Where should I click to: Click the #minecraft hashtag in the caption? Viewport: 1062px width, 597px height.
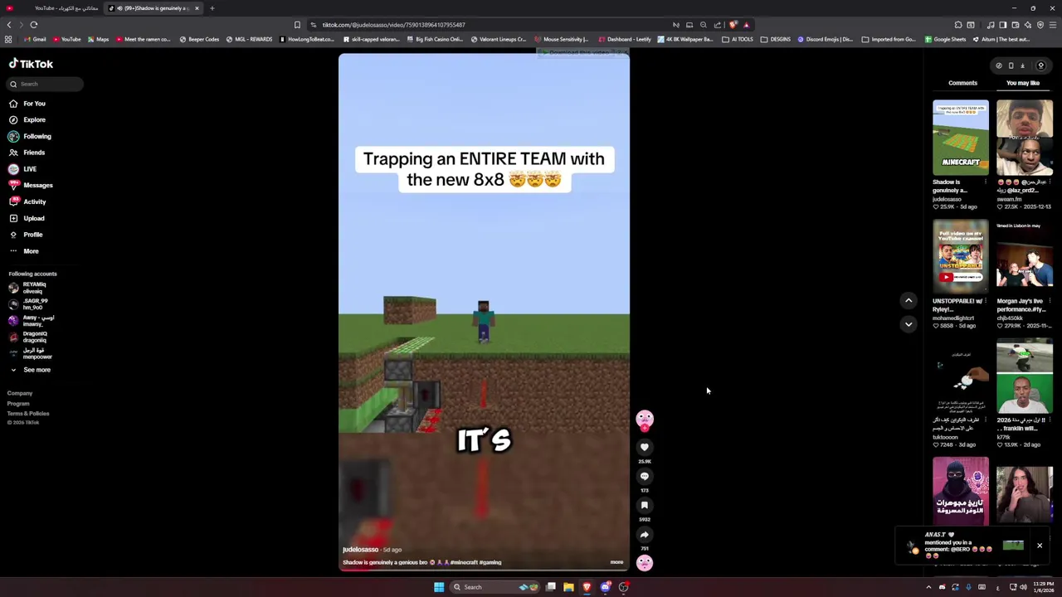(464, 562)
